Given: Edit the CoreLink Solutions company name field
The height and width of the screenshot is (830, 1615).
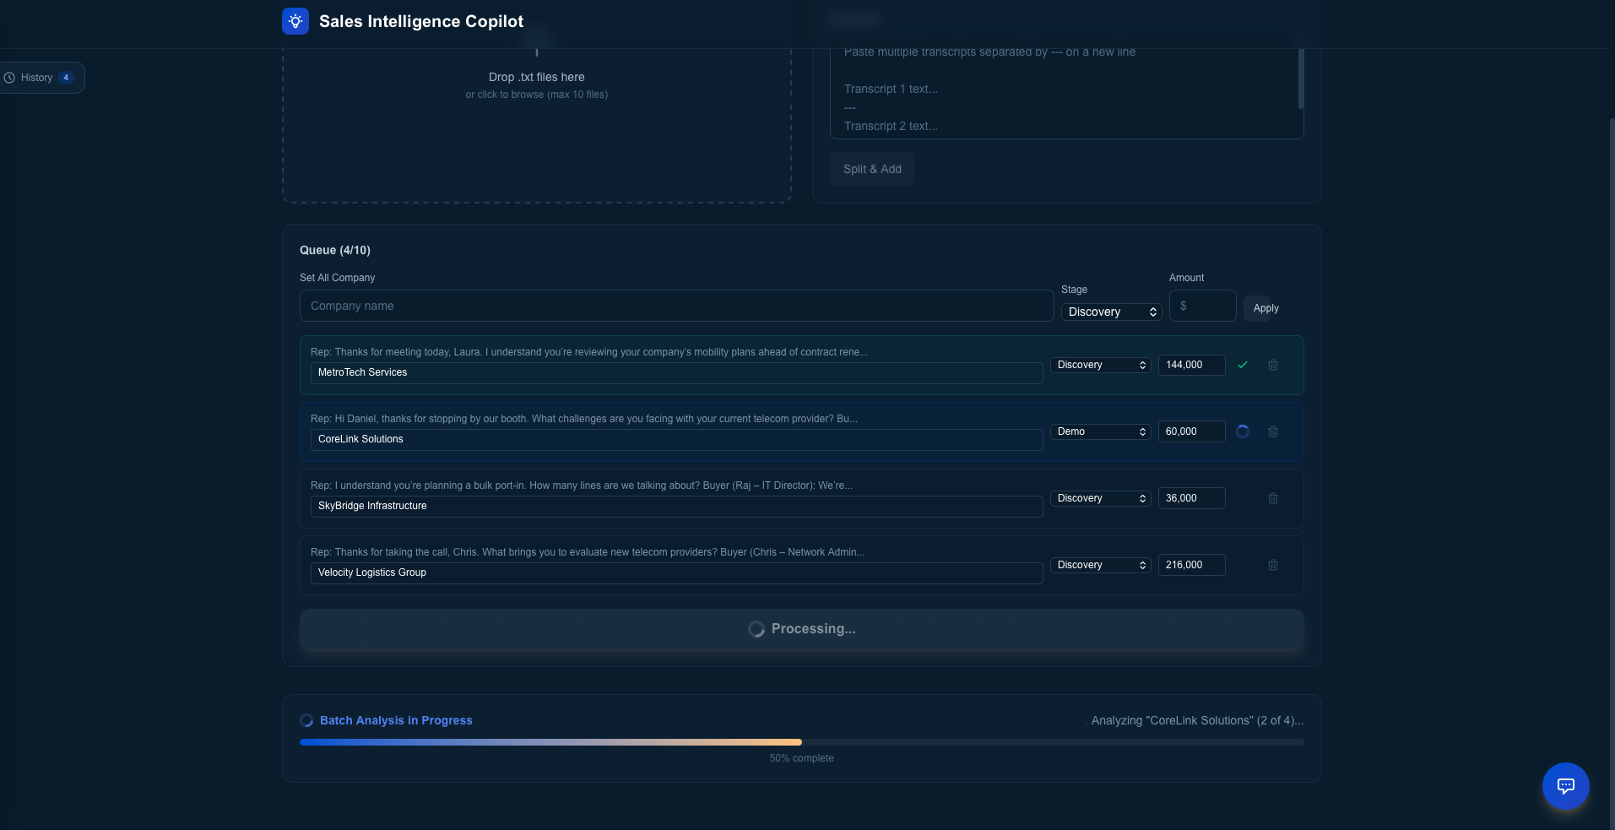Looking at the screenshot, I should click(x=676, y=439).
